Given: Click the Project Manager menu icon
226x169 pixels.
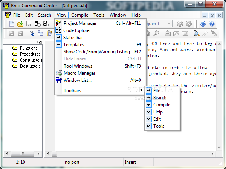Looking at the screenshot, I should [59, 23].
